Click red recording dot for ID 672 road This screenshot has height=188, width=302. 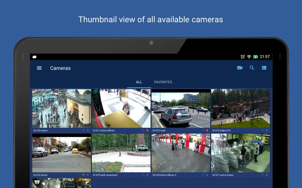[207, 130]
